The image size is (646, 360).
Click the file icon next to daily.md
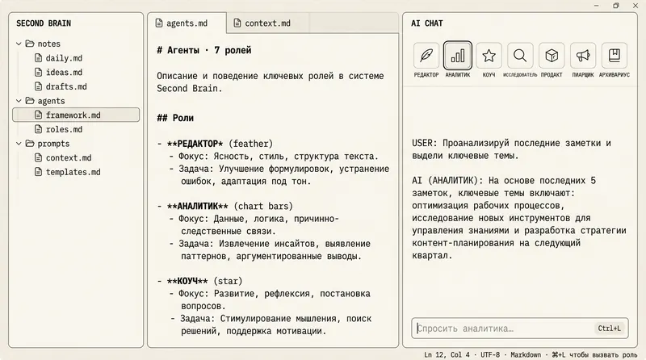[38, 58]
